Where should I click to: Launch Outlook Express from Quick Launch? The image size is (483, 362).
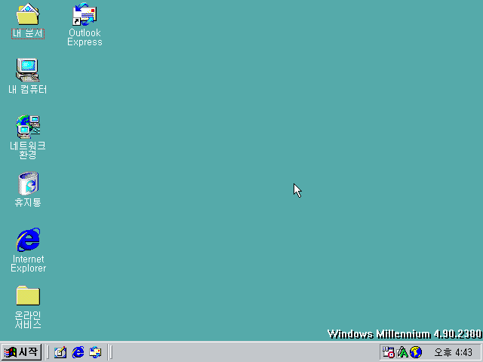(95, 352)
